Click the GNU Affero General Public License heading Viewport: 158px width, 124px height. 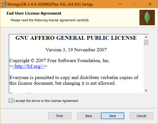point(76,38)
